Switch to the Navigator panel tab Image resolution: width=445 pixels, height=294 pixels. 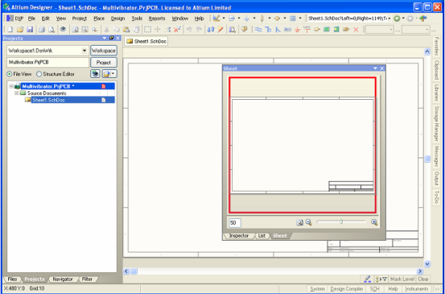(63, 280)
